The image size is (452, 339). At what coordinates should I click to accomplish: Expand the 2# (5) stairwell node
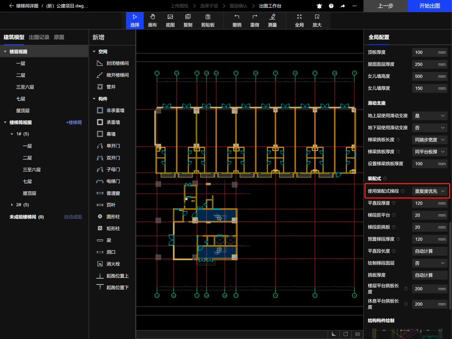[12, 205]
